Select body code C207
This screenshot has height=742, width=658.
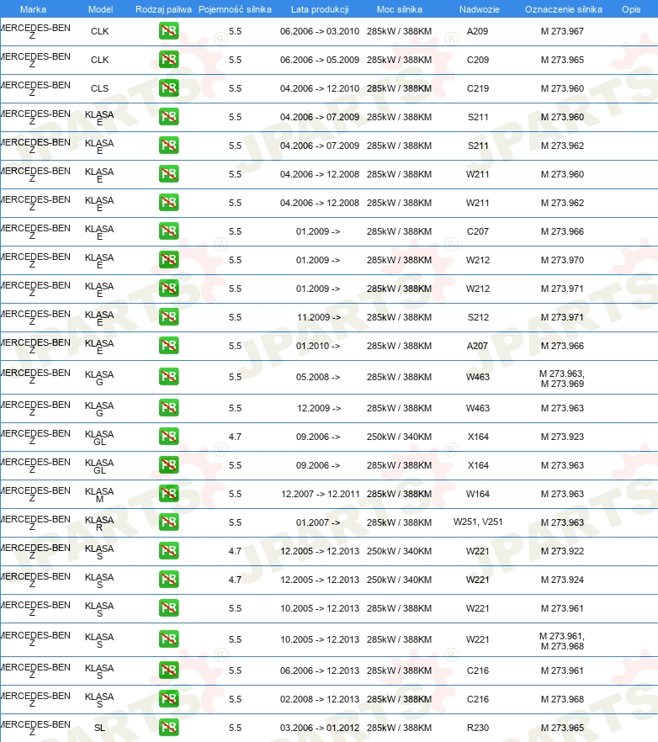(478, 231)
